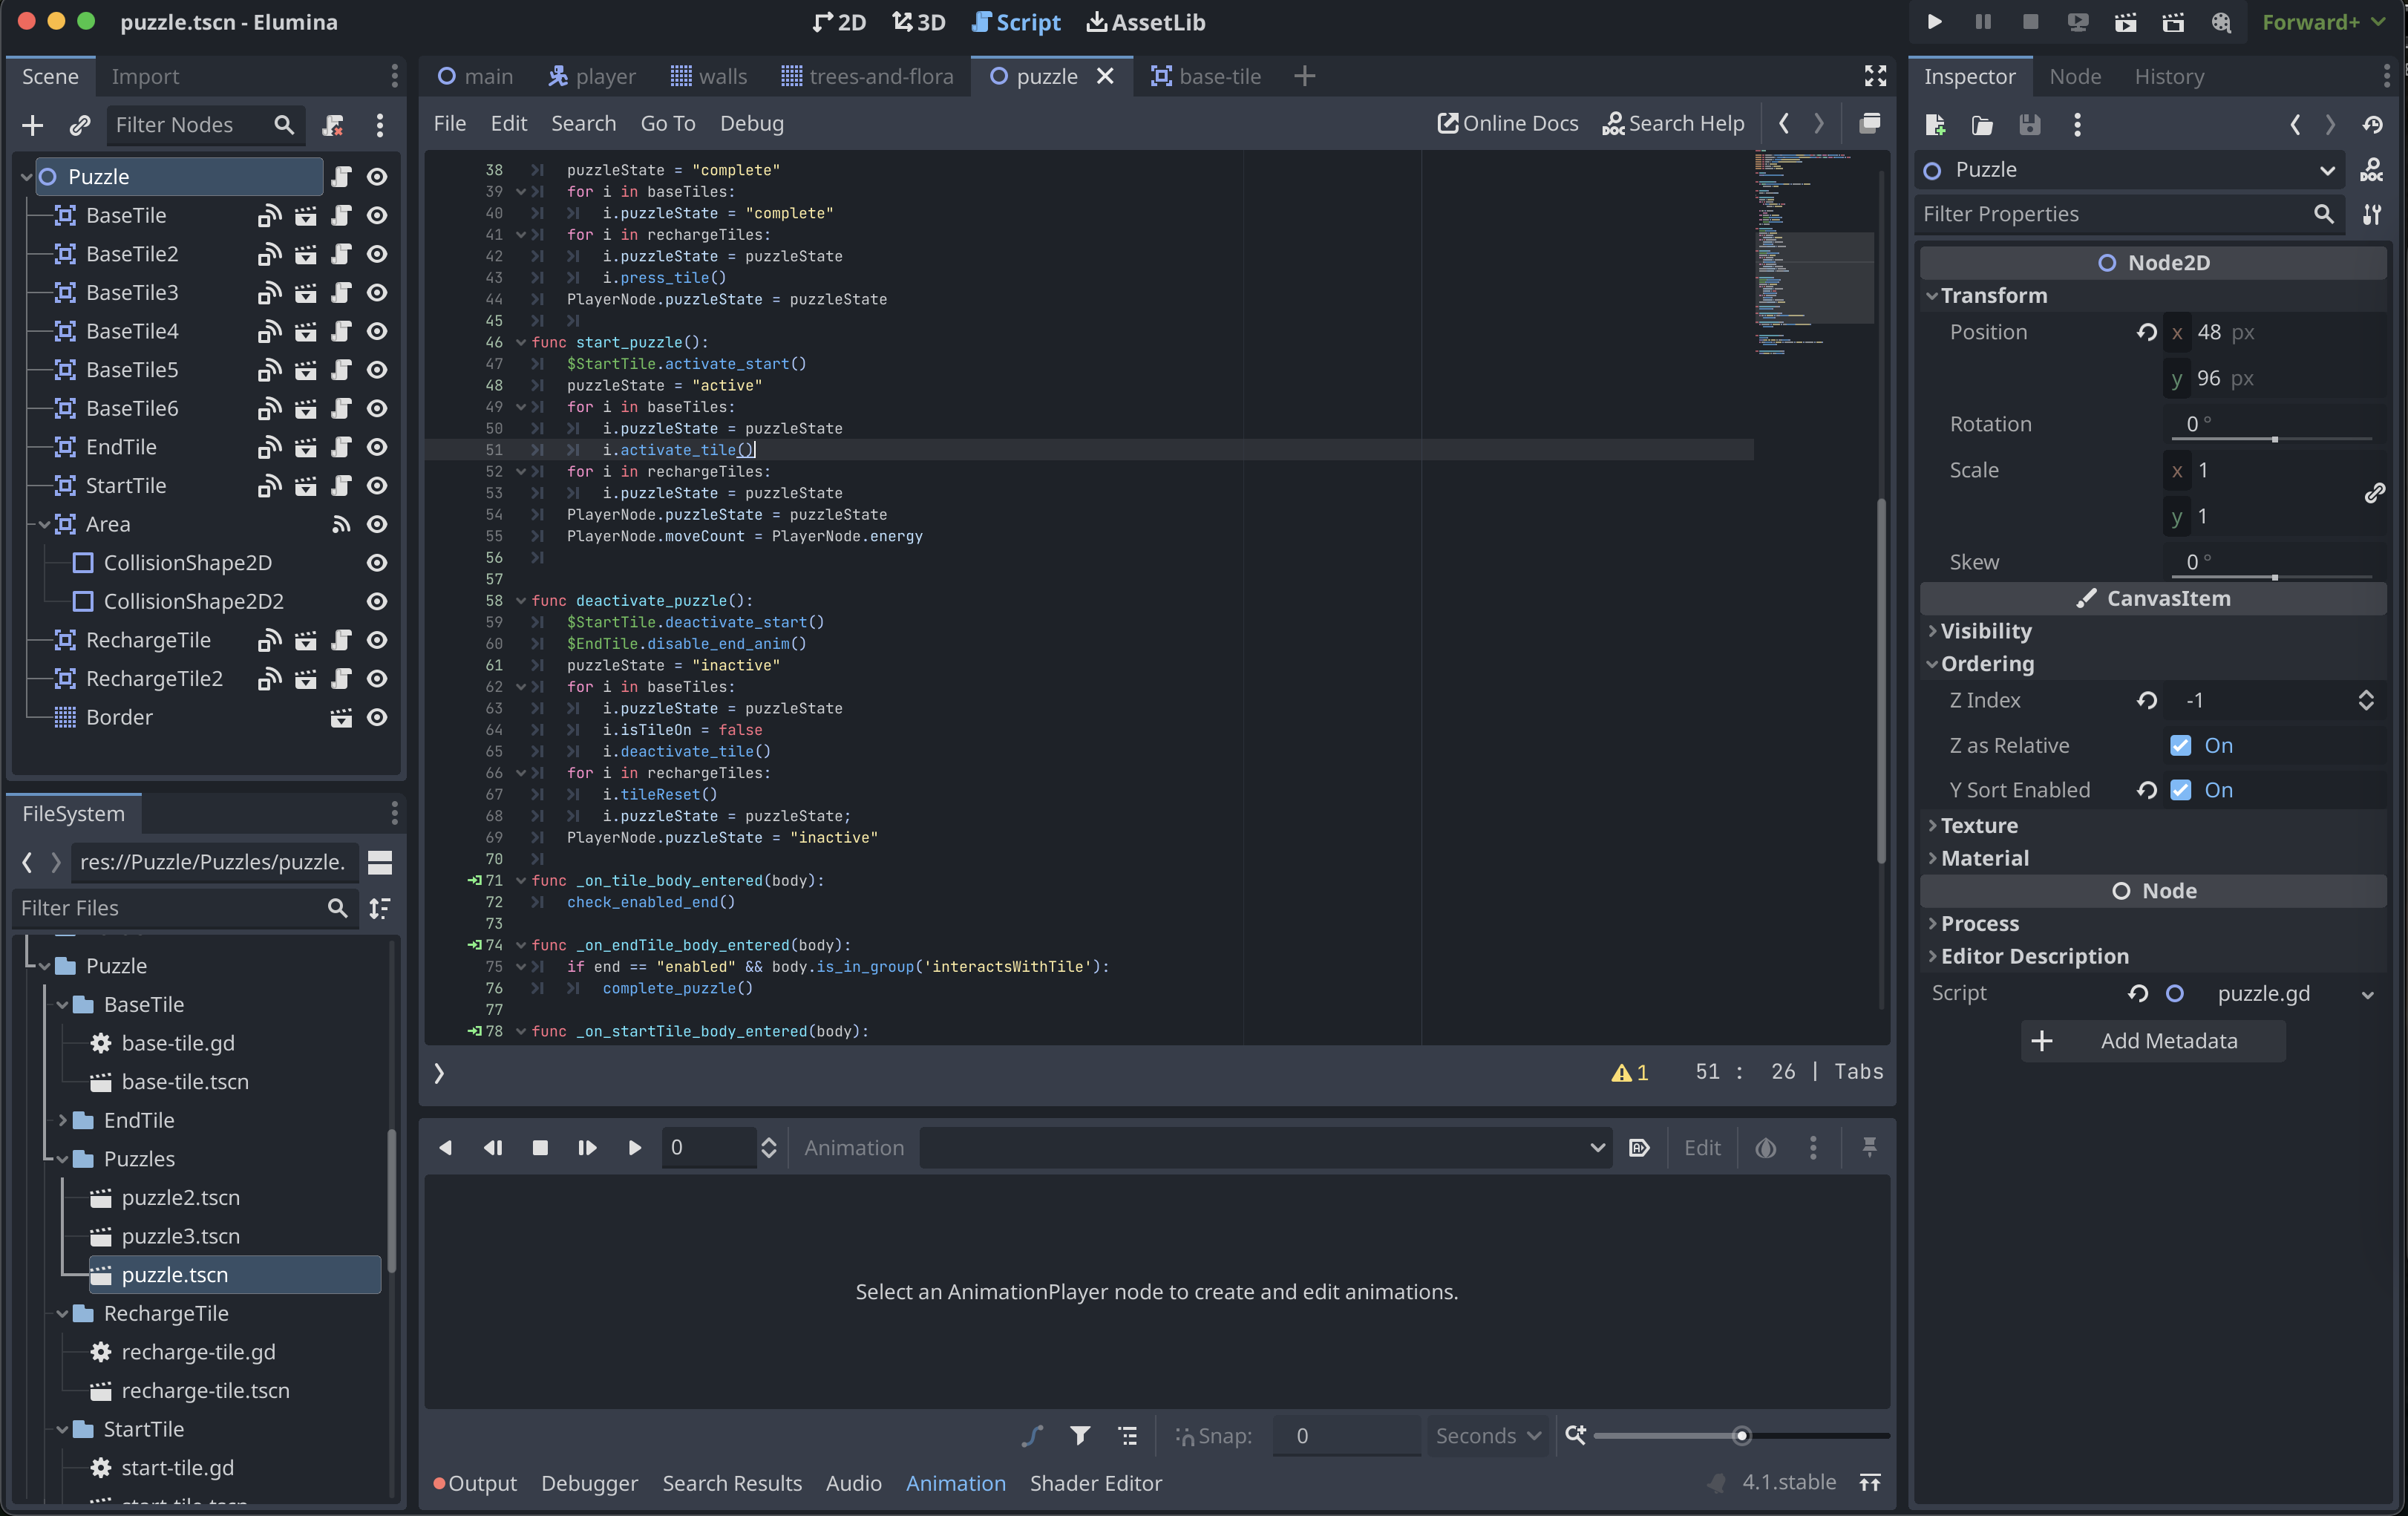Click the animation autoplay icon
Screen dimensions: 2408x1516
pos(1639,1148)
